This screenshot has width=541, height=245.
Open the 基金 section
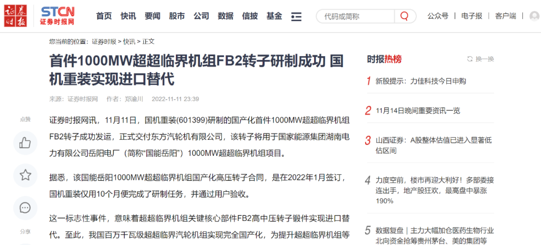click(x=275, y=16)
